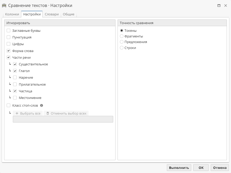Click the Выбрать все button

[28, 114]
